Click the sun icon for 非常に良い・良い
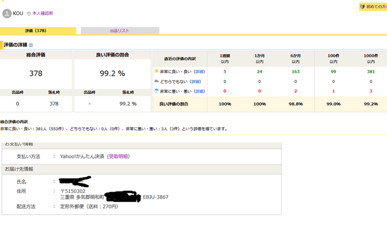387x248 pixels. tap(156, 71)
